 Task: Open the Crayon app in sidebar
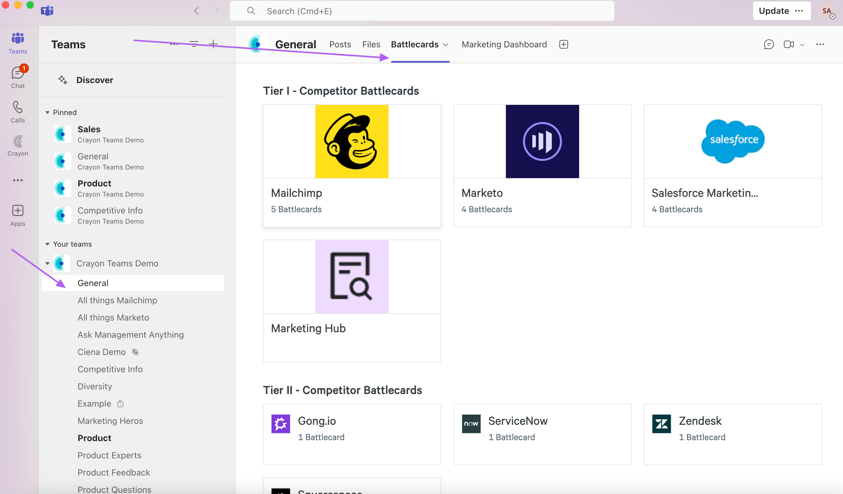click(18, 146)
